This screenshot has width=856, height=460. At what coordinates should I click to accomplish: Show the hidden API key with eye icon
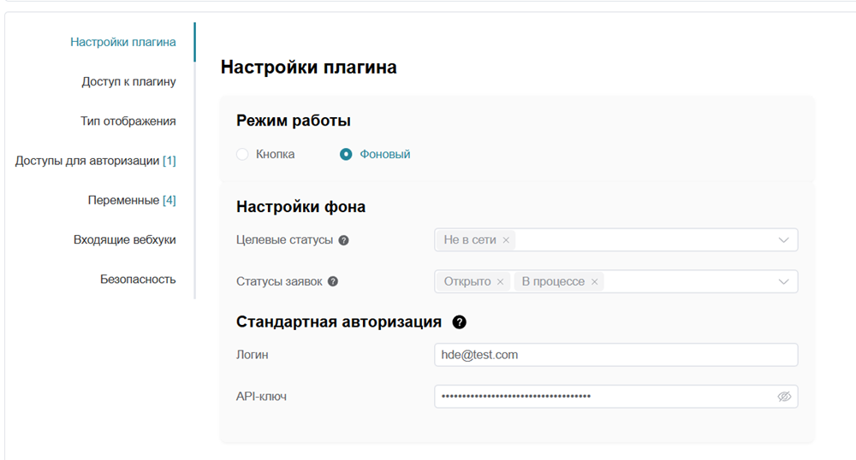click(783, 397)
